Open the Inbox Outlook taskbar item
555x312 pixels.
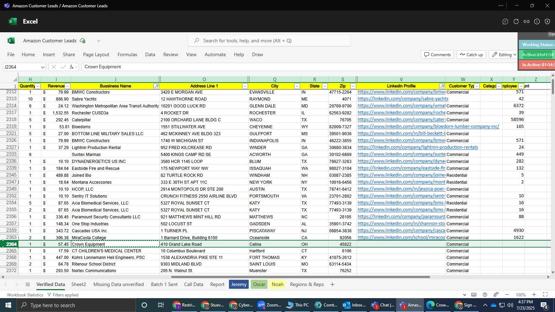tap(354, 305)
